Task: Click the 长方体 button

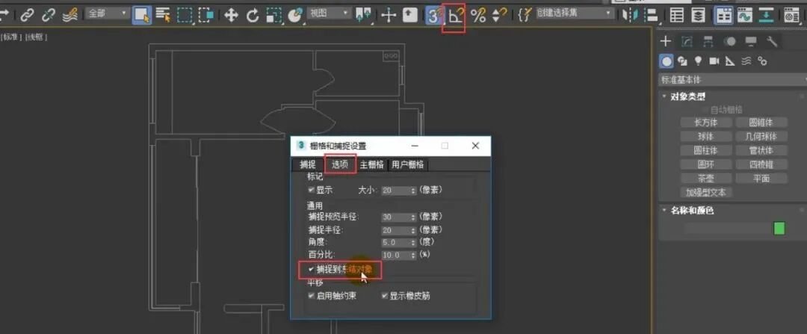Action: click(x=706, y=123)
